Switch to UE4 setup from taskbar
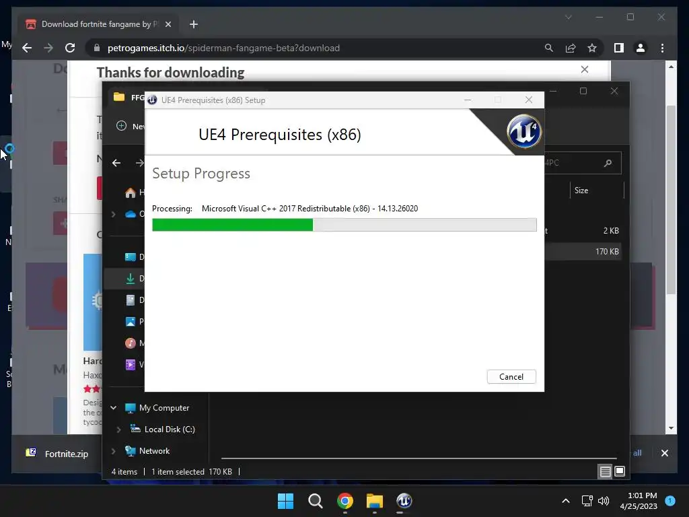689x517 pixels. 404,501
